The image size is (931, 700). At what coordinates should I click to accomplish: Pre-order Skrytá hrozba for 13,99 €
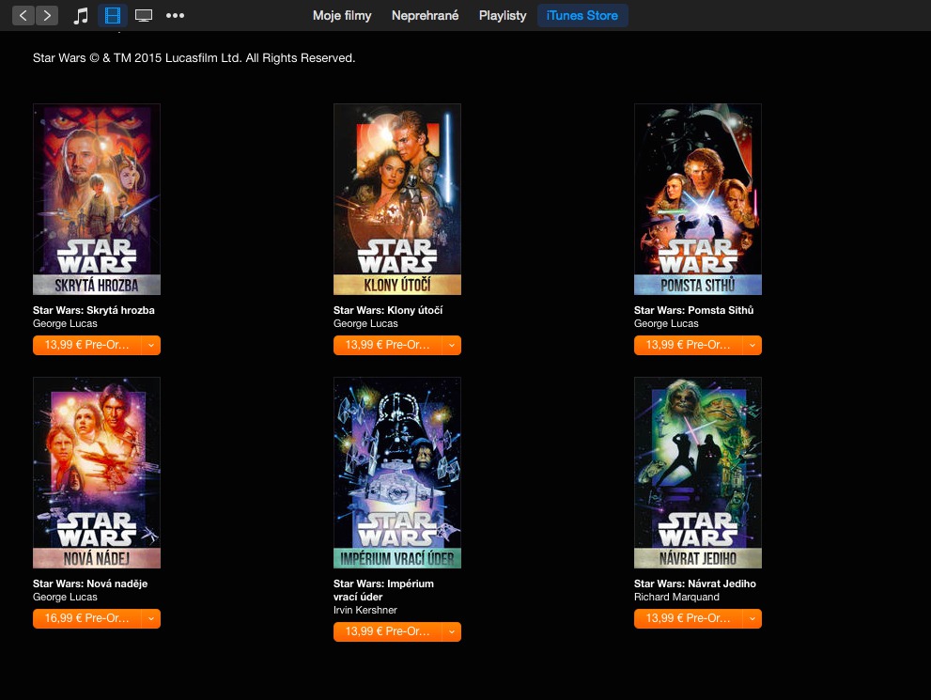click(x=87, y=345)
